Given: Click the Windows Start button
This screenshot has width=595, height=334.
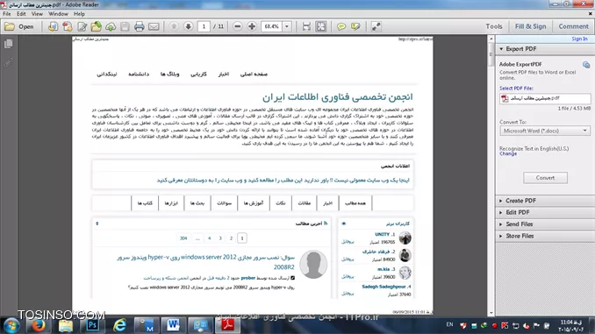Looking at the screenshot, I should 11,325.
